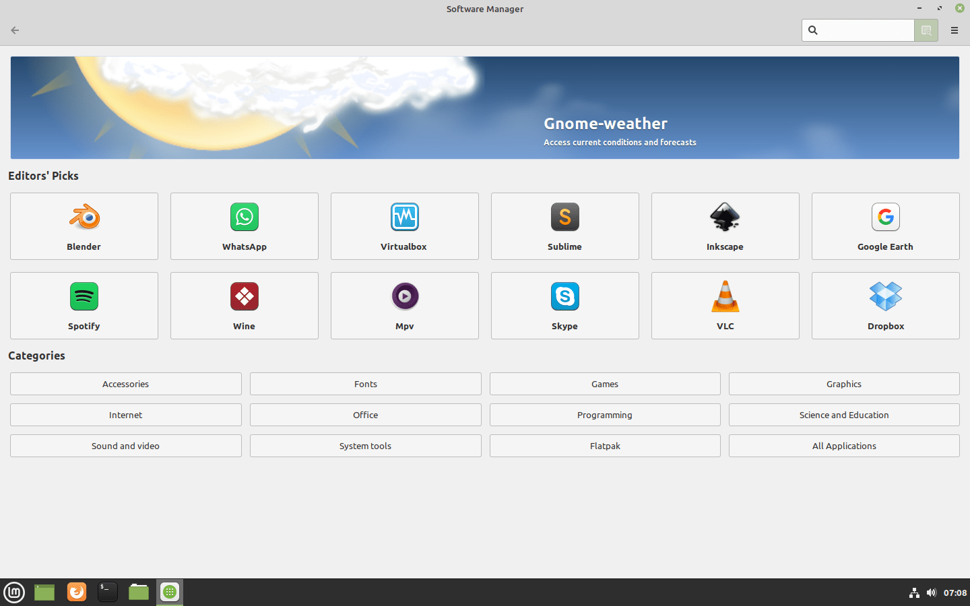Launch Firefox from the taskbar
This screenshot has height=606, width=970.
(x=77, y=592)
